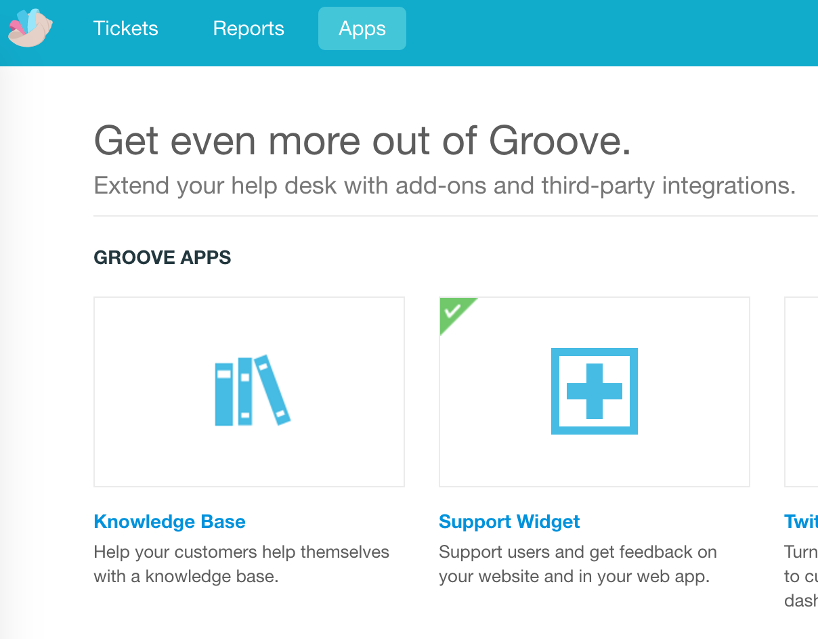Image resolution: width=818 pixels, height=639 pixels.
Task: Click the GROOVE APPS section header
Action: click(x=163, y=258)
